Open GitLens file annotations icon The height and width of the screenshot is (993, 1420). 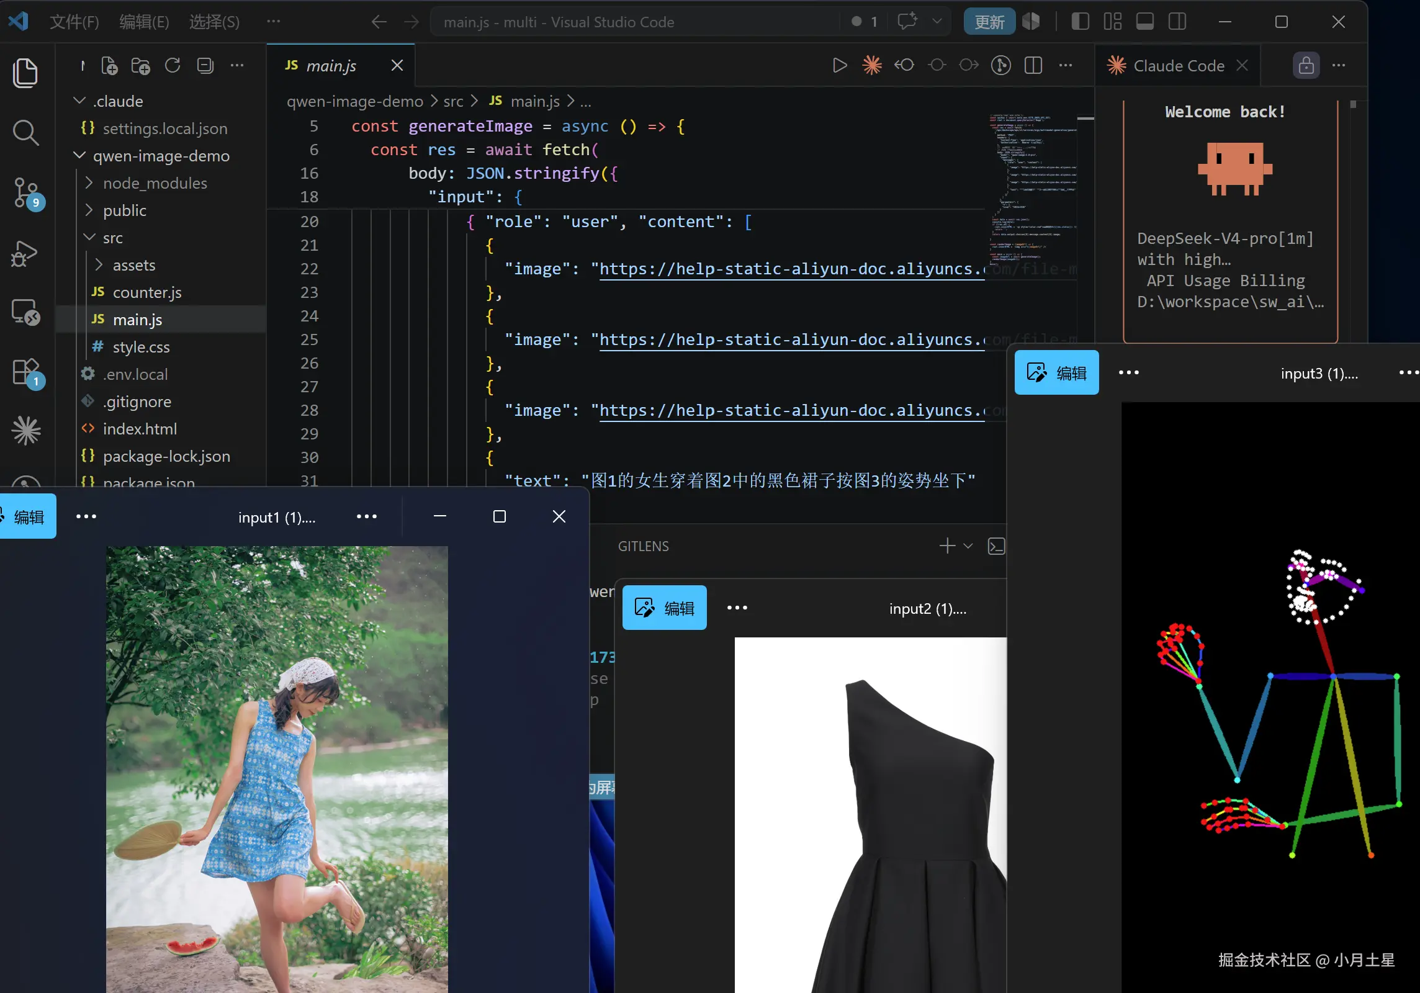pyautogui.click(x=1000, y=65)
